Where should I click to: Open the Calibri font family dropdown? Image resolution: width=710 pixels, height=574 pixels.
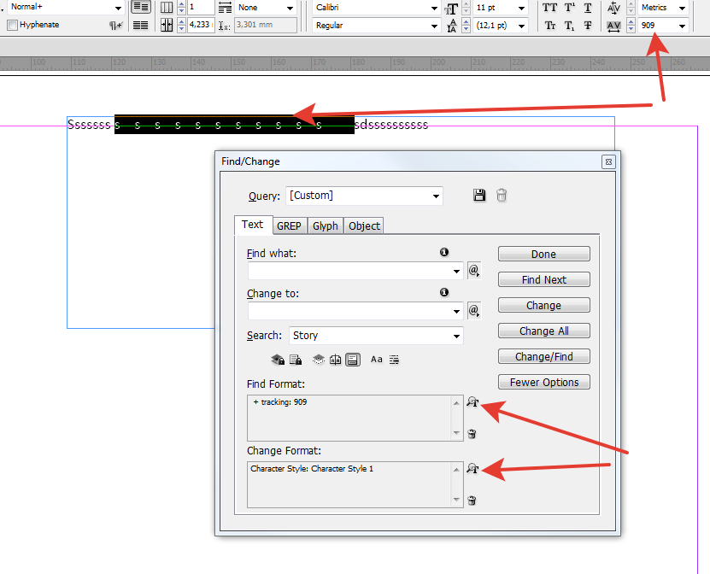pyautogui.click(x=434, y=9)
